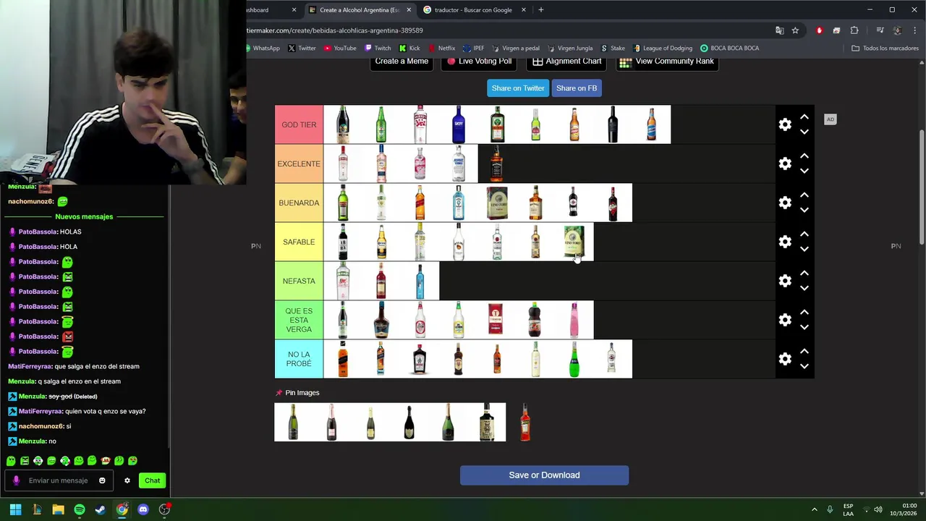This screenshot has width=926, height=521.
Task: Click the translate page icon in address bar
Action: click(779, 30)
